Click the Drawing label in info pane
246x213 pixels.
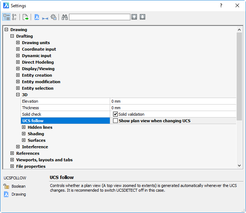[19, 194]
